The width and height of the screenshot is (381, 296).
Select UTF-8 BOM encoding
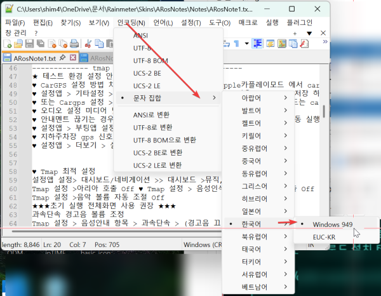pos(168,61)
